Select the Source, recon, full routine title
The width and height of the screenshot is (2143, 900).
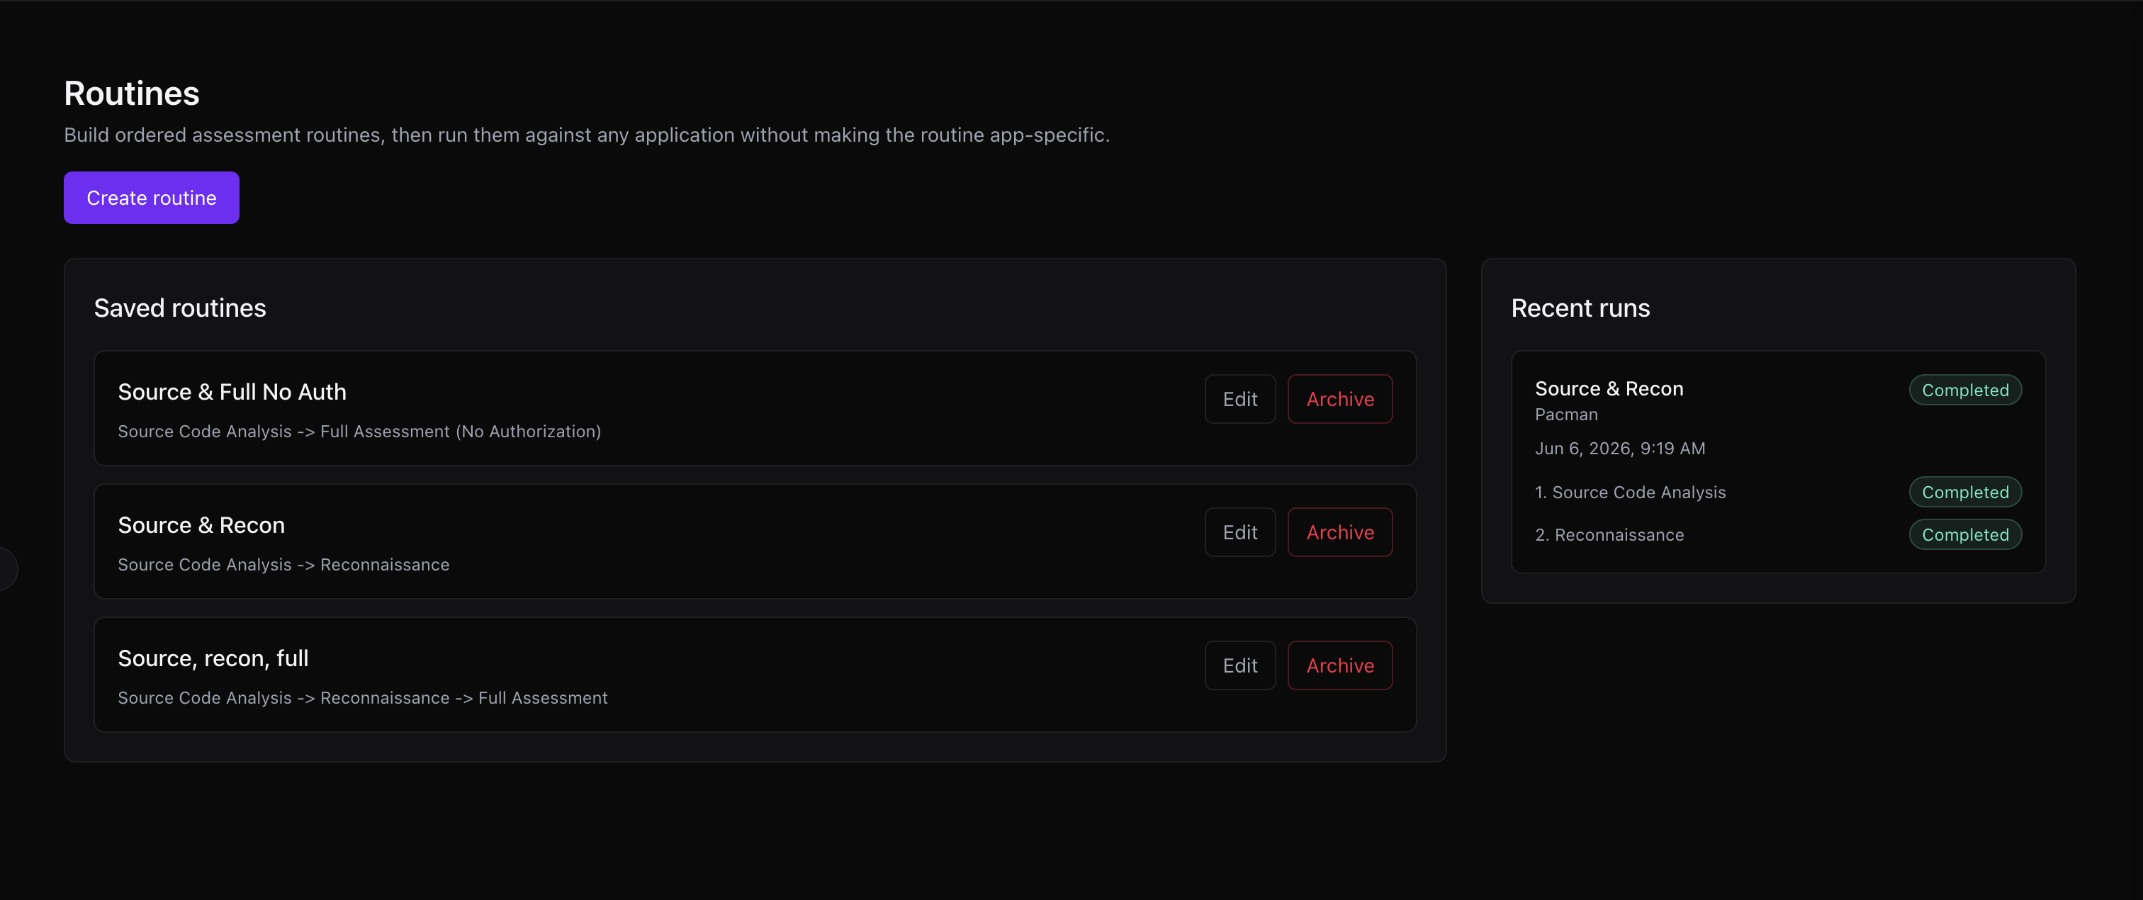point(213,659)
